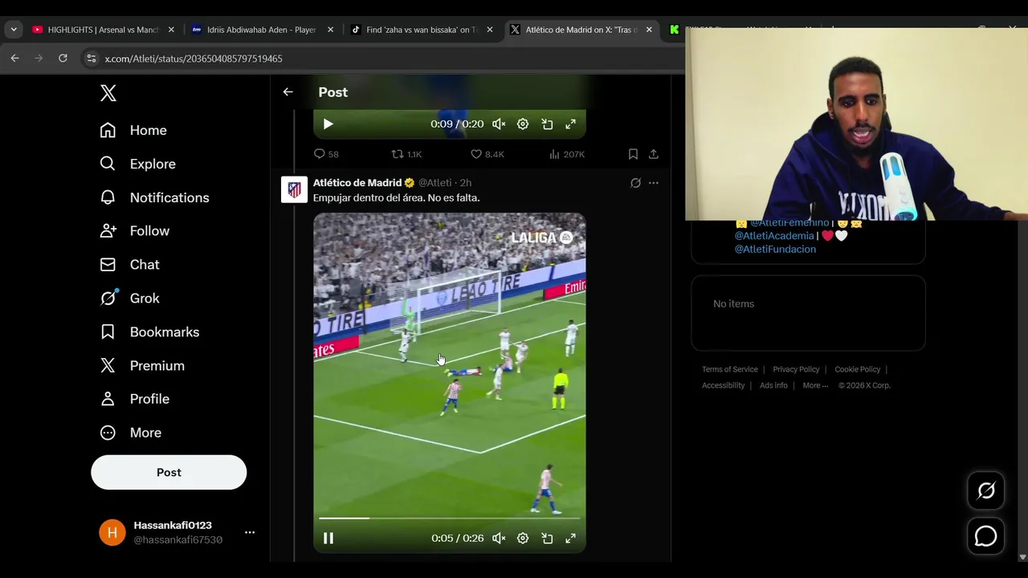The height and width of the screenshot is (578, 1028).
Task: Like the post with 8.4K likes
Action: (x=487, y=154)
